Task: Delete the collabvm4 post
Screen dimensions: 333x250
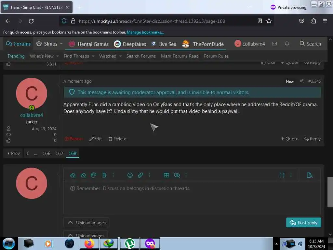Action: coord(117,139)
